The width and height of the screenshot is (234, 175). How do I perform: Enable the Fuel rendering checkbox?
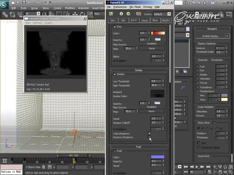[114, 151]
